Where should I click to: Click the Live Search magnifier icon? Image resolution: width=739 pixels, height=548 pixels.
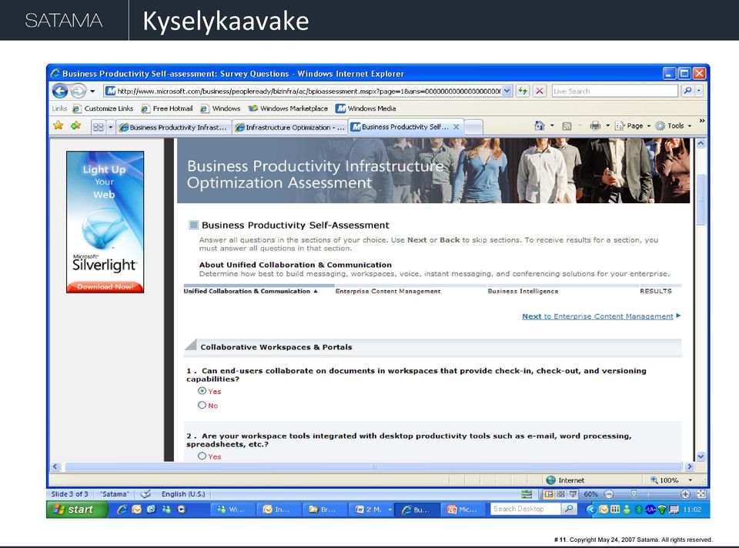pos(687,91)
